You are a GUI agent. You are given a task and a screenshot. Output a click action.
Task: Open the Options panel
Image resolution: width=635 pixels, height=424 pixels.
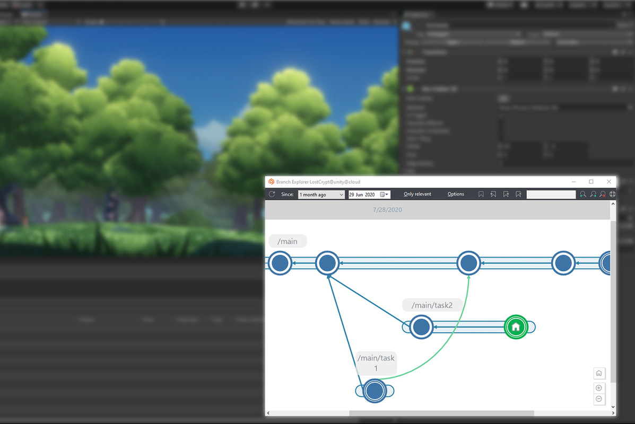[456, 194]
